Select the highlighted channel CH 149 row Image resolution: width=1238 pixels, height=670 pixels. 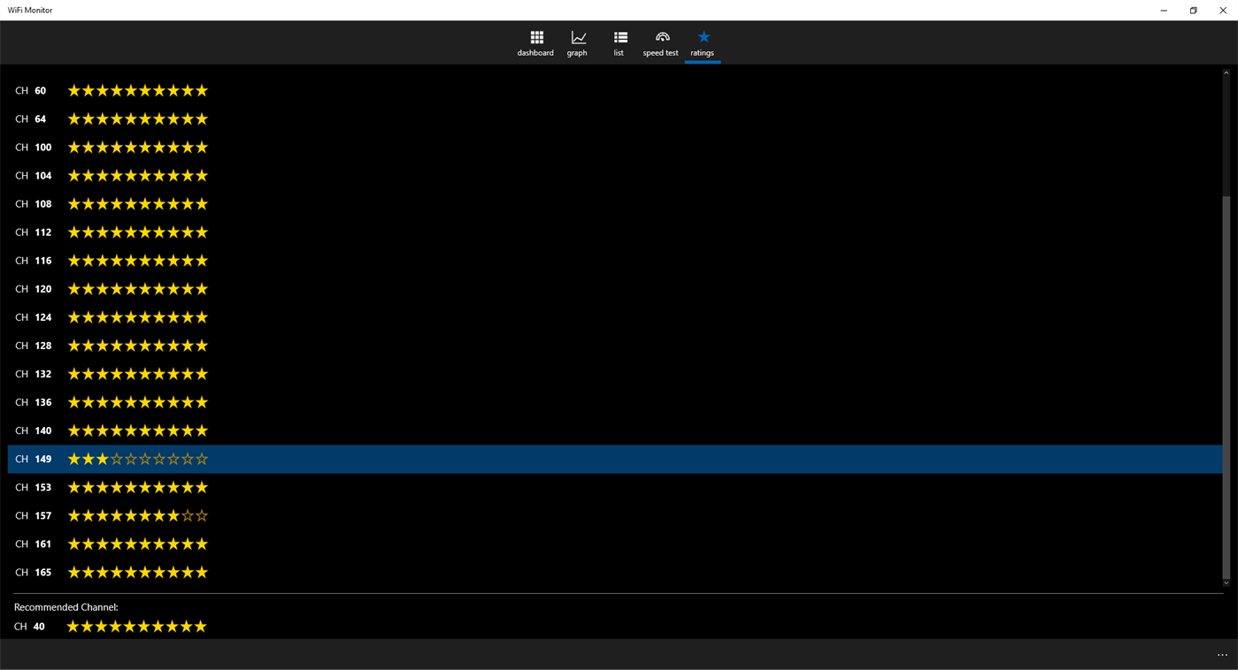tap(354, 459)
